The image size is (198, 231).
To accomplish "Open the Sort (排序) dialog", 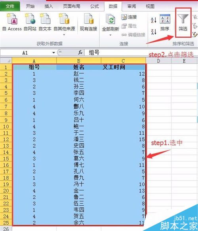I will [x=165, y=23].
